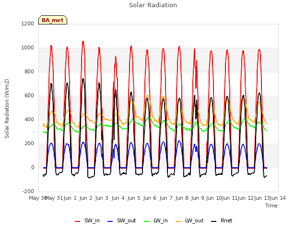The width and height of the screenshot is (307, 230).
Task: Click the 400 y-axis tick label
Action: 29,119
